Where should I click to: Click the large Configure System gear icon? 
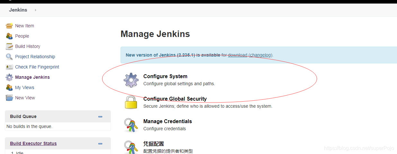coord(131,80)
